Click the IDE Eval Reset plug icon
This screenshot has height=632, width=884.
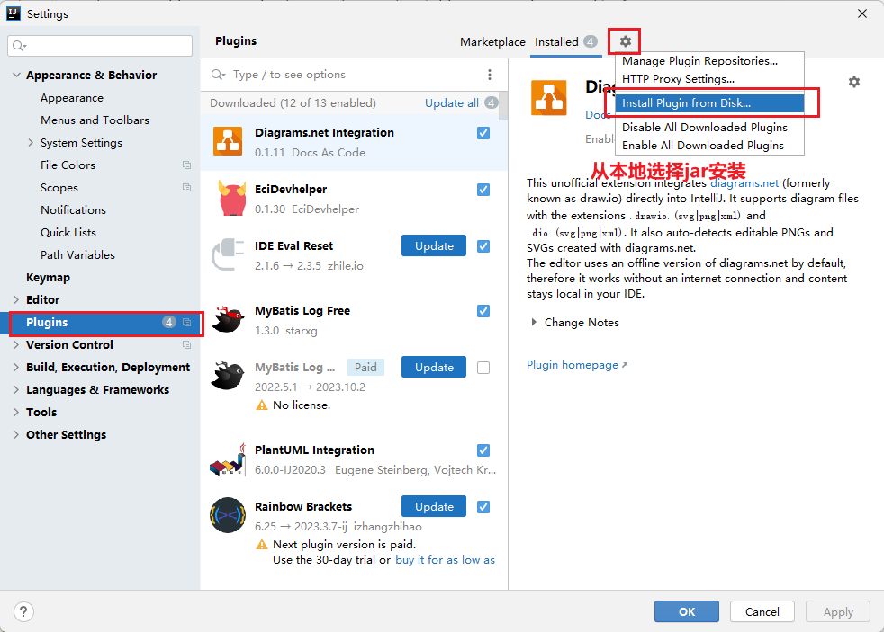click(228, 254)
